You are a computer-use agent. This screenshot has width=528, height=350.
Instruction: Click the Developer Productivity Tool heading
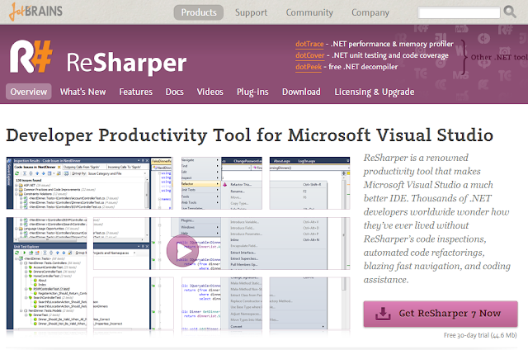pos(249,135)
